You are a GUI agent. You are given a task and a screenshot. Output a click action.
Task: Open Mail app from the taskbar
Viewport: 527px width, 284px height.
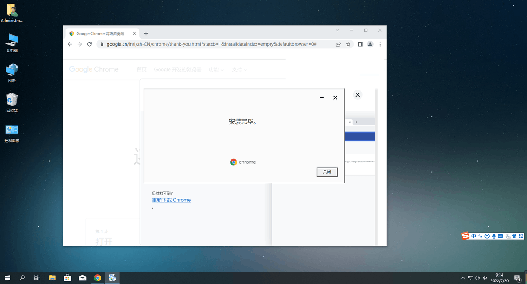[82, 278]
